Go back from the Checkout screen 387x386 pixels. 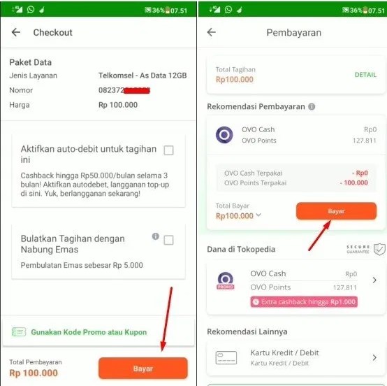16,32
